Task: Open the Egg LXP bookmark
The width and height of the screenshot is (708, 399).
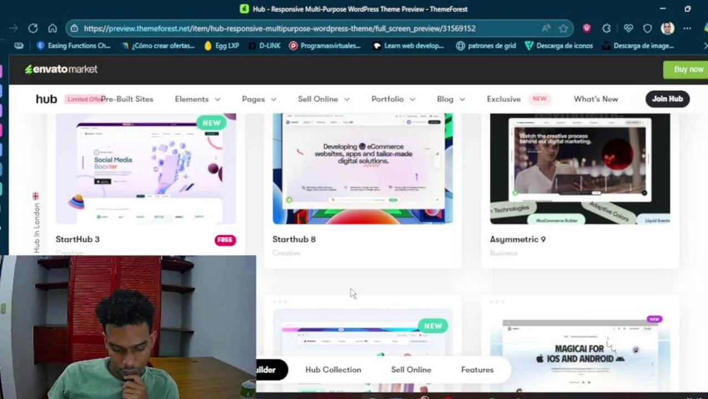Action: [x=222, y=46]
